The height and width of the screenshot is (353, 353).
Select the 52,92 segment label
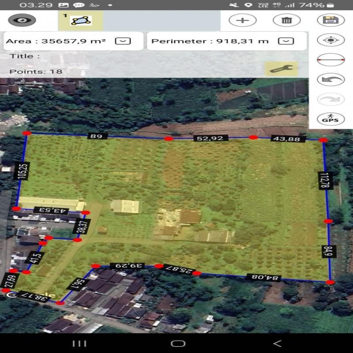coord(211,138)
